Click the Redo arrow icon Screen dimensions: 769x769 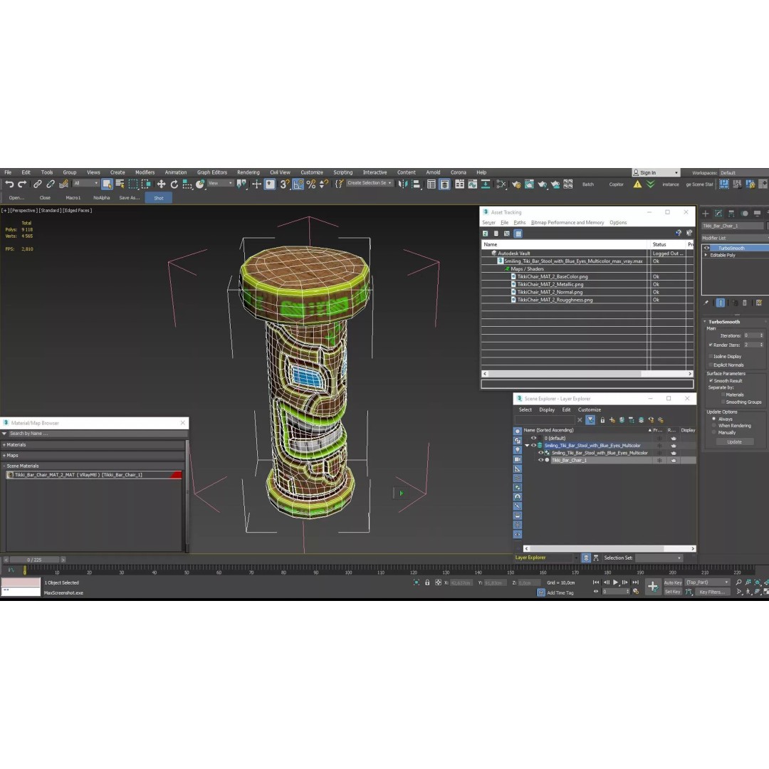[x=22, y=184]
